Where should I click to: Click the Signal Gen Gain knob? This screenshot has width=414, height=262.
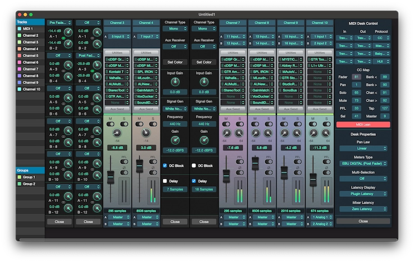click(x=175, y=140)
